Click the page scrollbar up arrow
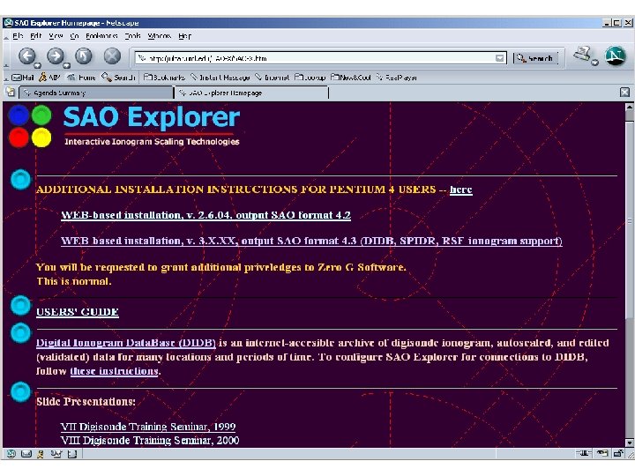 coord(630,108)
